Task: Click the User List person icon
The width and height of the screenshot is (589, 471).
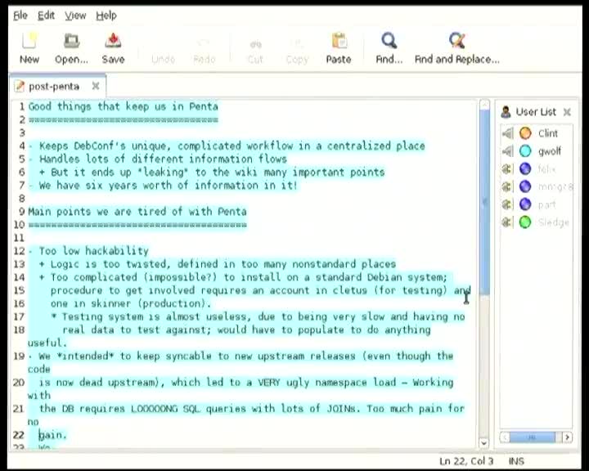Action: click(x=506, y=112)
